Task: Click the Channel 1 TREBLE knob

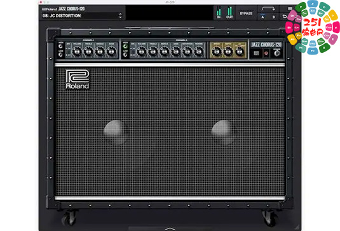Action: [88, 52]
